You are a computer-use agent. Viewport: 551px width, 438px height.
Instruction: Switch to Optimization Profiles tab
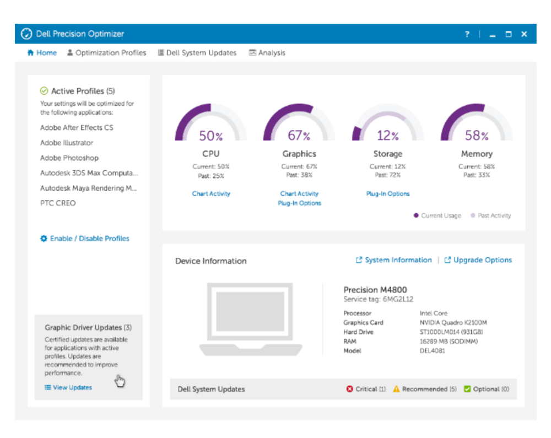[x=106, y=53]
